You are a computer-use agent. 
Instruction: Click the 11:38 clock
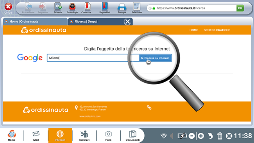243,136
